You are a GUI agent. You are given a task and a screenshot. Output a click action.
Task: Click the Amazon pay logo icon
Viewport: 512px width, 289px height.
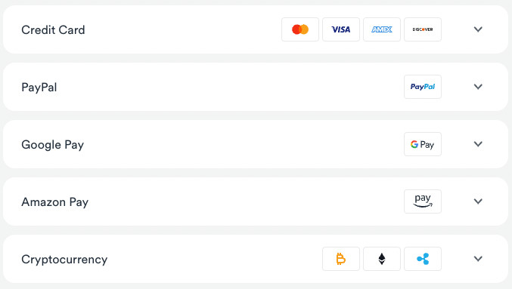423,201
